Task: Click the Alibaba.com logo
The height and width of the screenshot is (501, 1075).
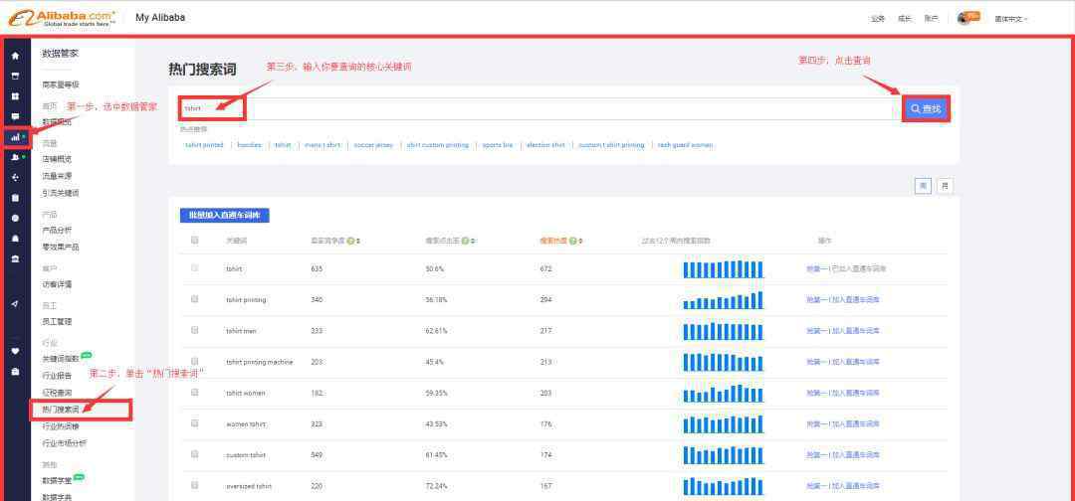Action: [x=62, y=18]
